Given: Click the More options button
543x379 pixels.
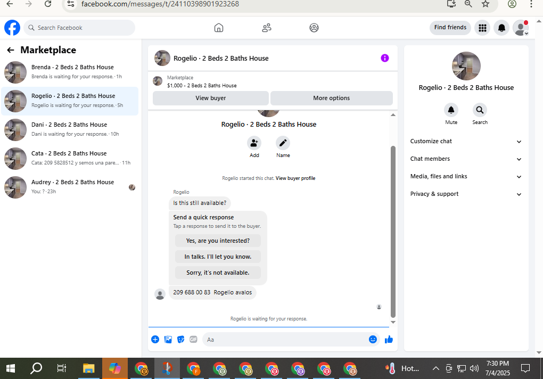Looking at the screenshot, I should click(332, 98).
